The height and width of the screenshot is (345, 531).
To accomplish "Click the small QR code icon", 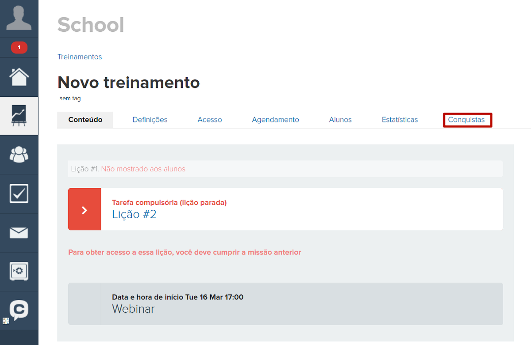I will point(6,321).
